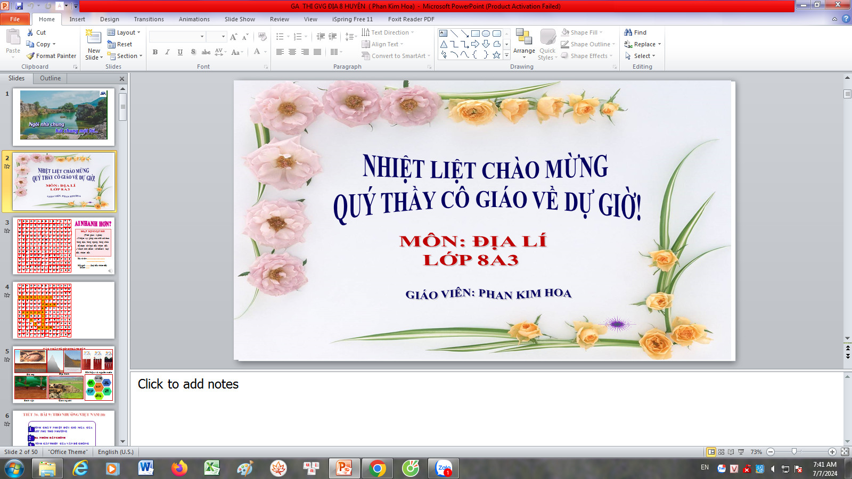Toggle Strikethrough formatting

pos(206,52)
